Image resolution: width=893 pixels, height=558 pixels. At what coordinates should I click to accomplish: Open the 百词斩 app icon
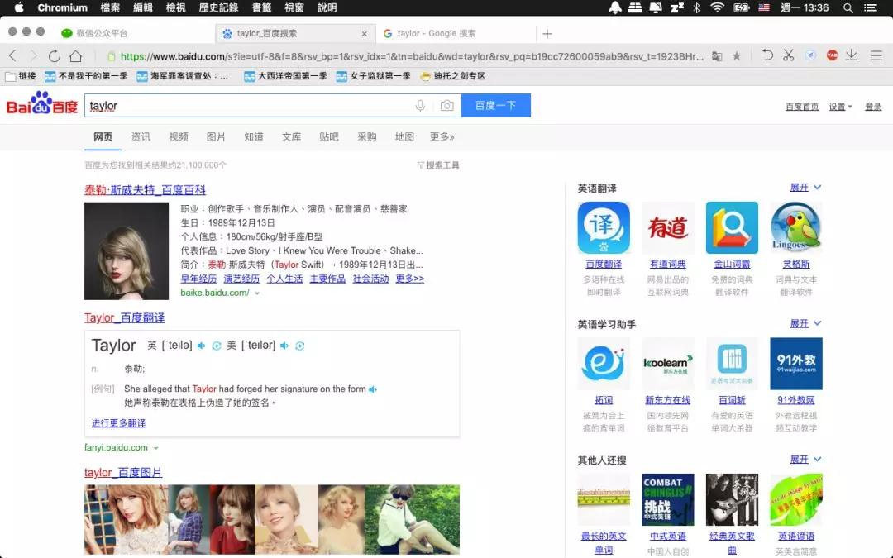pyautogui.click(x=732, y=364)
